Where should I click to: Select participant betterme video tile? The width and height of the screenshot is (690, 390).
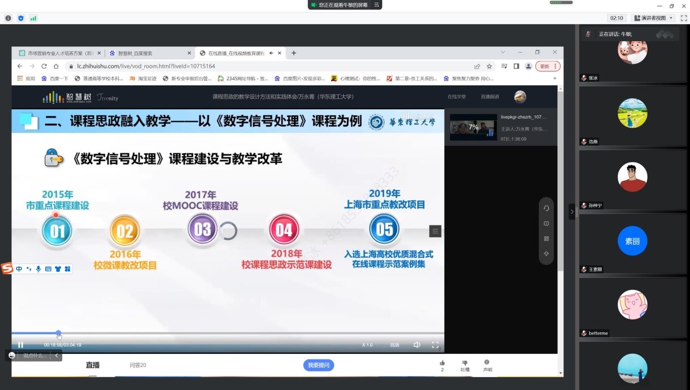[x=632, y=307]
